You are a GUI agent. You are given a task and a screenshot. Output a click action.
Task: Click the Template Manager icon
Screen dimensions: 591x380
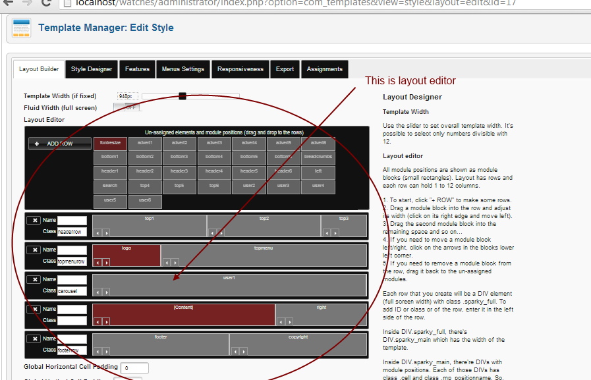tap(21, 28)
